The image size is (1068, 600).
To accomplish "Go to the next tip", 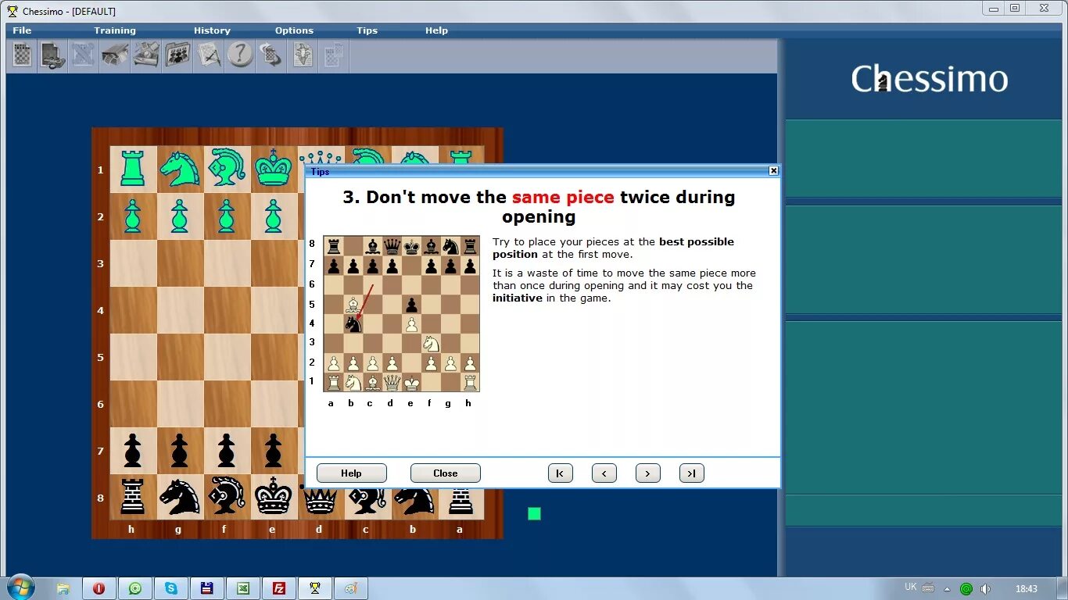I will click(x=647, y=473).
